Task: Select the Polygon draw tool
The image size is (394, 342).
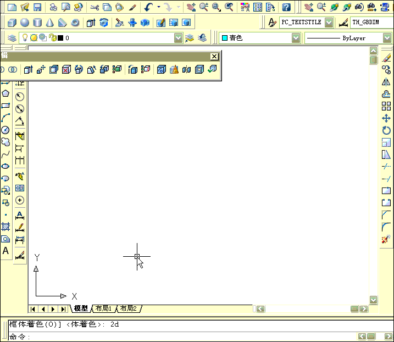Action: (x=5, y=93)
